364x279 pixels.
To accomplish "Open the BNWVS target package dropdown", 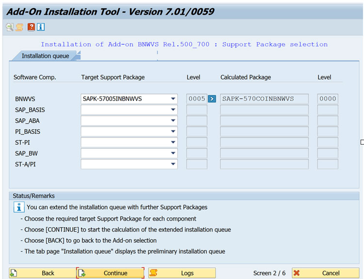I will pos(173,98).
